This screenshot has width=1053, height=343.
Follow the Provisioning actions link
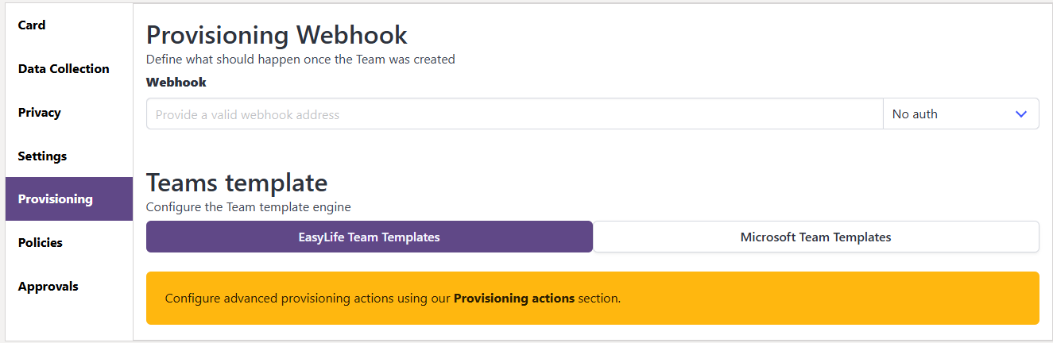514,299
